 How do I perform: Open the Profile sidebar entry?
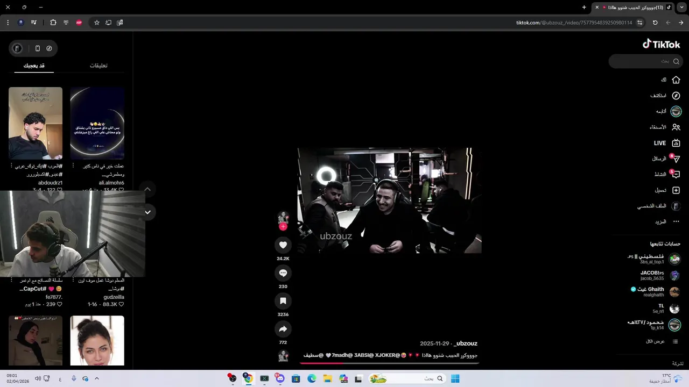click(x=659, y=206)
